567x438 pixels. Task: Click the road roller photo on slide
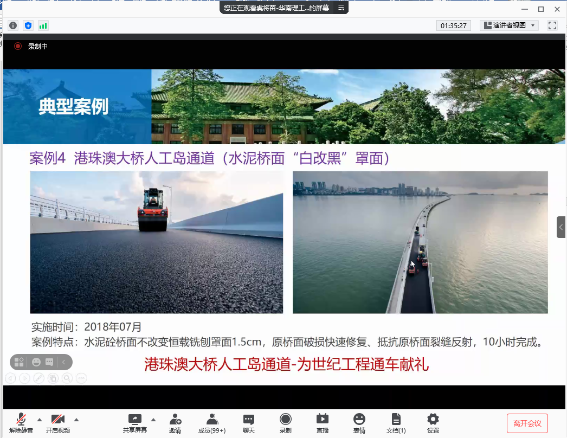point(157,242)
